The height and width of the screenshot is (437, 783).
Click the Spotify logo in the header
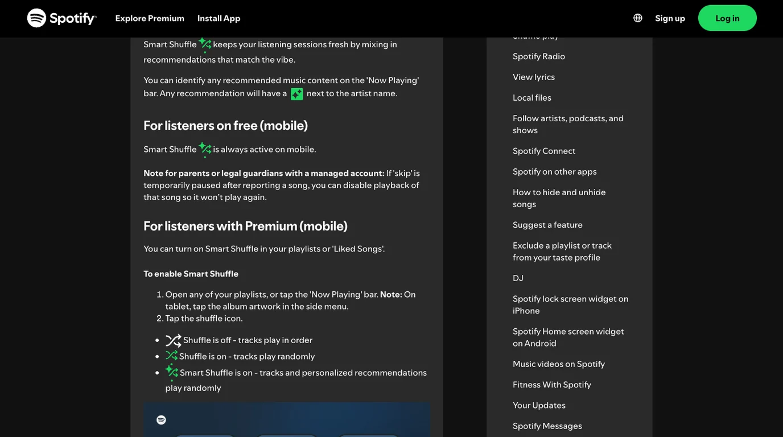62,18
